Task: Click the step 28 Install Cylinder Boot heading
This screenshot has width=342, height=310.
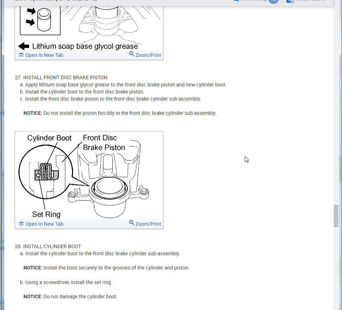Action: click(48, 246)
